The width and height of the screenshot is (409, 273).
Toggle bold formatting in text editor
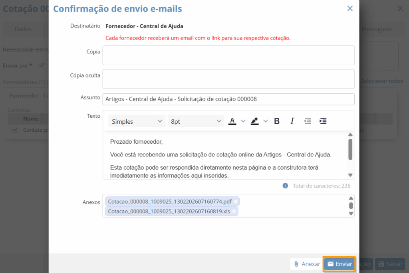click(x=277, y=121)
